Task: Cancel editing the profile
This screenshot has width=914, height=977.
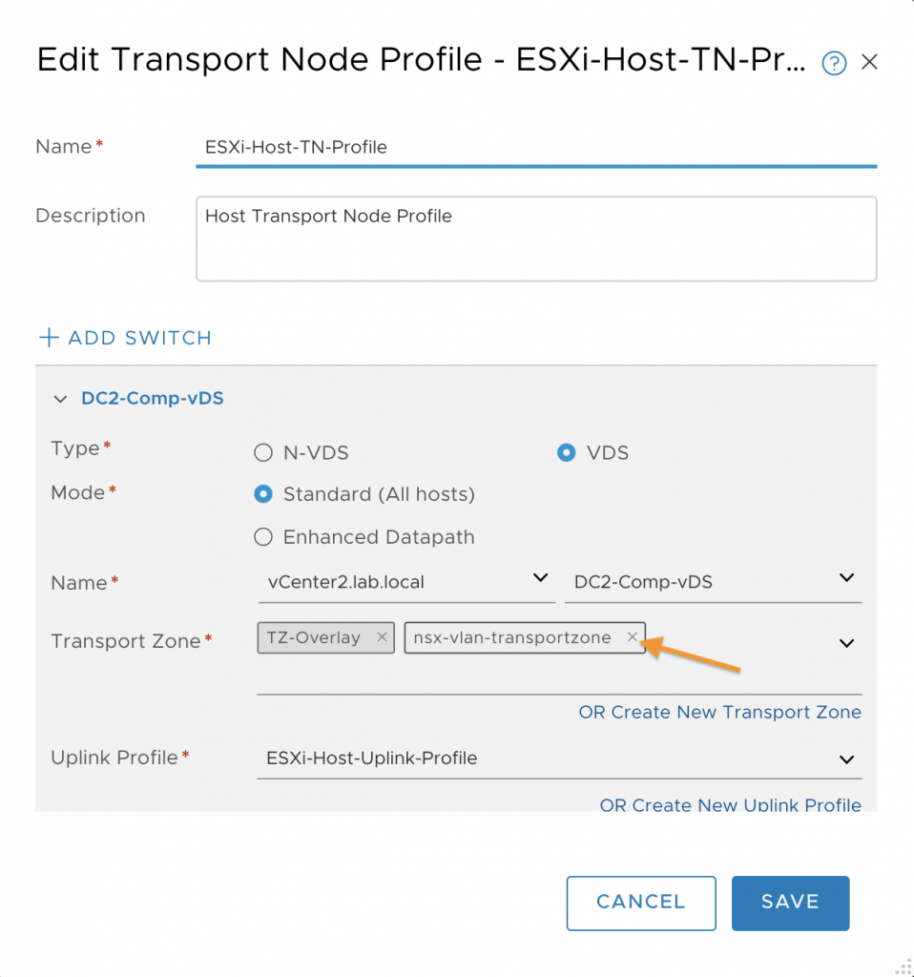Action: 641,903
